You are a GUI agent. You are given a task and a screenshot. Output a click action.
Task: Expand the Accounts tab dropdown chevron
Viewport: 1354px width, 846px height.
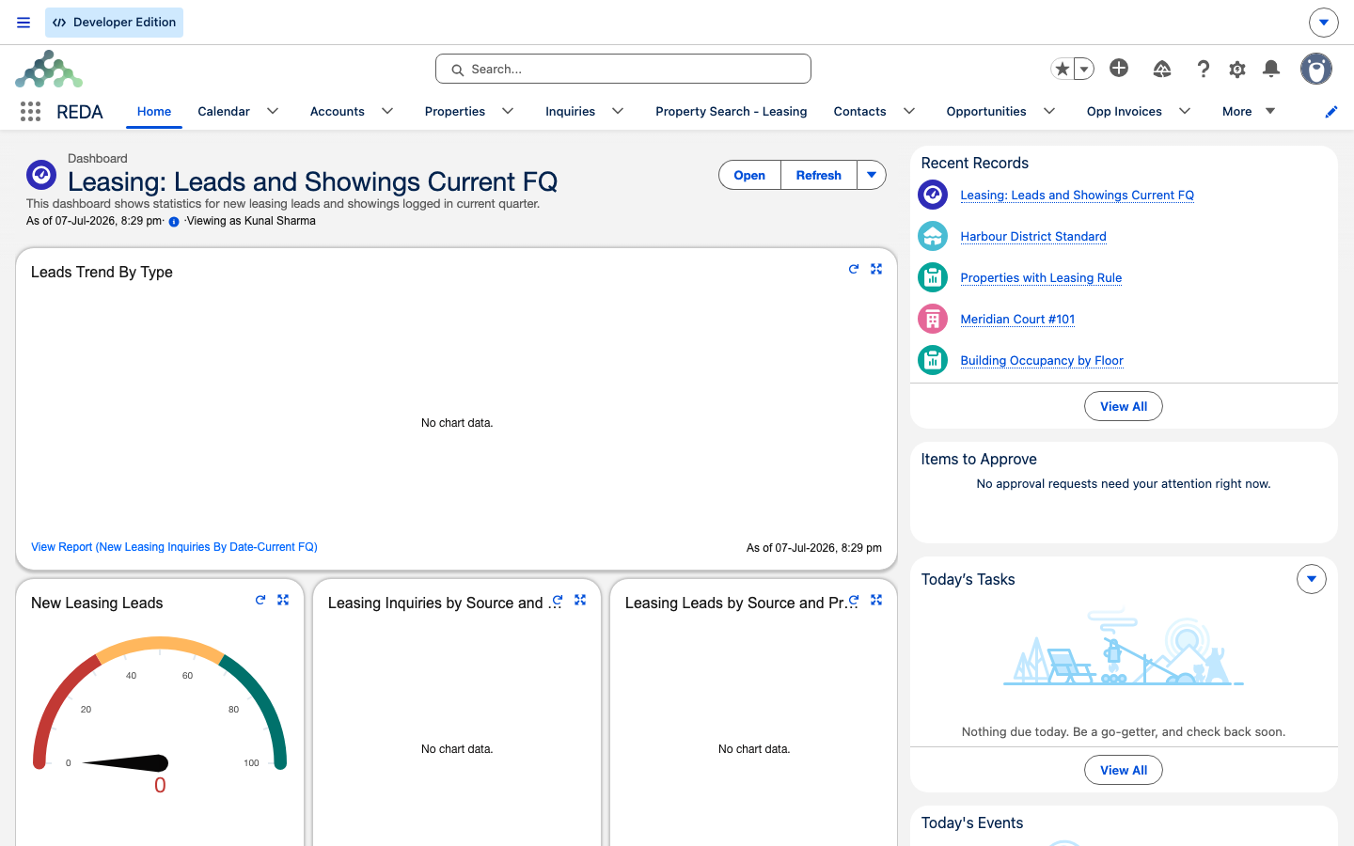pyautogui.click(x=387, y=111)
